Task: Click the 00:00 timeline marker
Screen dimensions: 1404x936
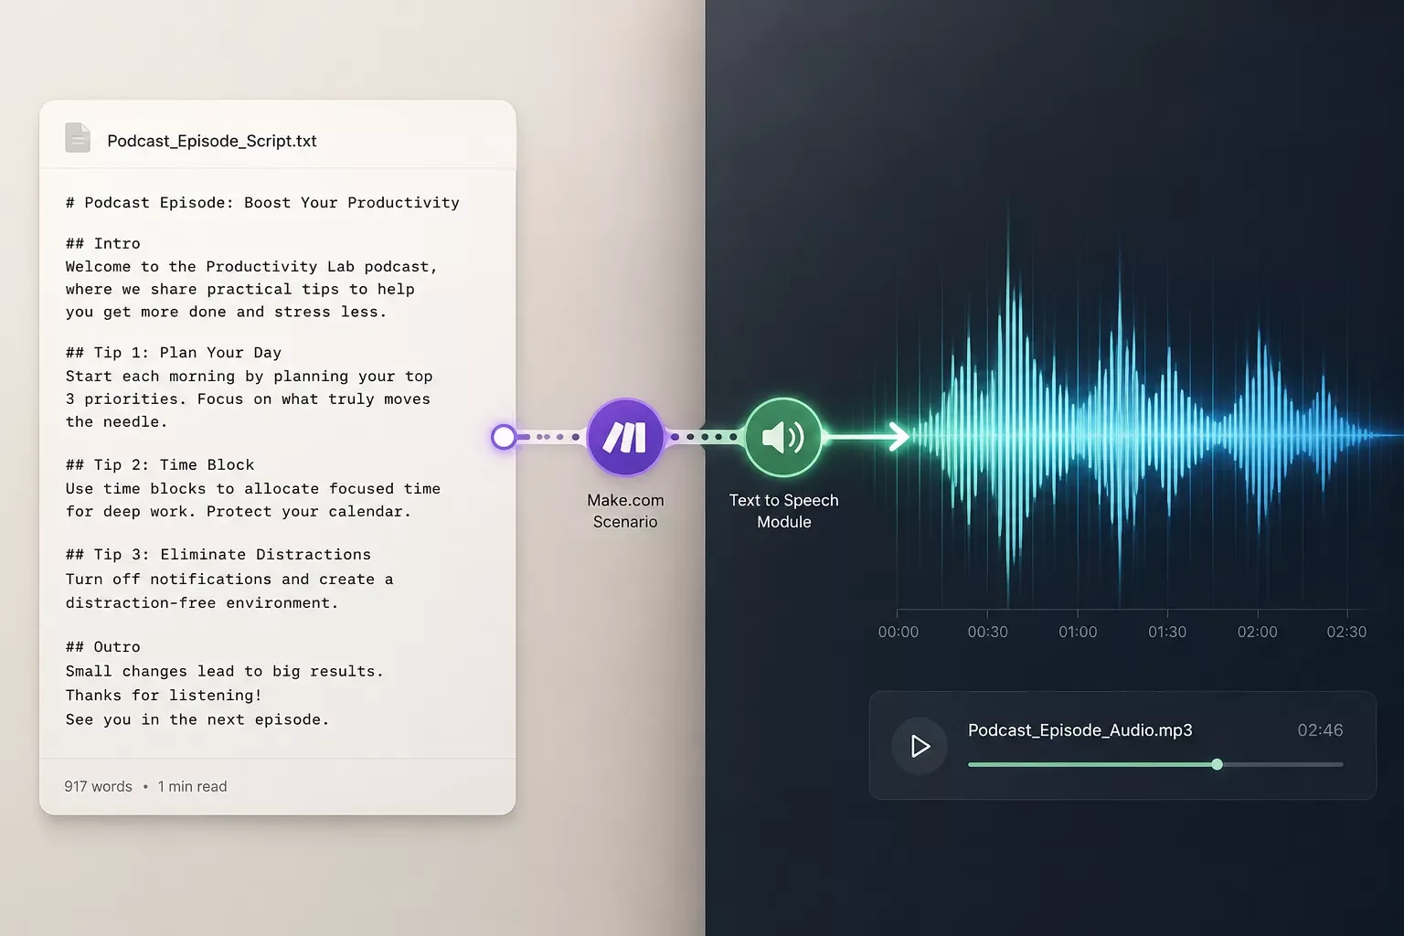Action: pyautogui.click(x=898, y=632)
